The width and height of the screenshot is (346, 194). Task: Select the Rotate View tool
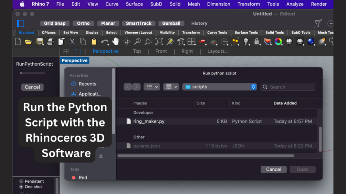tap(126, 42)
